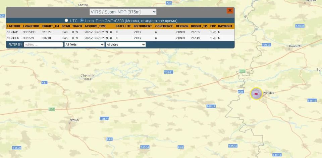This screenshot has width=322, height=158.
Task: Select the Local Time GMT+0300 radio button
Action: tap(82, 21)
